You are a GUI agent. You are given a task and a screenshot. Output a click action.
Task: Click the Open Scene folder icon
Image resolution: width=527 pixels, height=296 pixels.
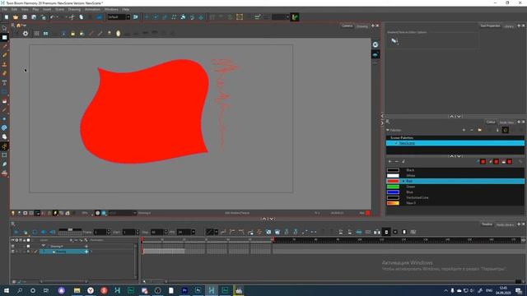point(16,17)
